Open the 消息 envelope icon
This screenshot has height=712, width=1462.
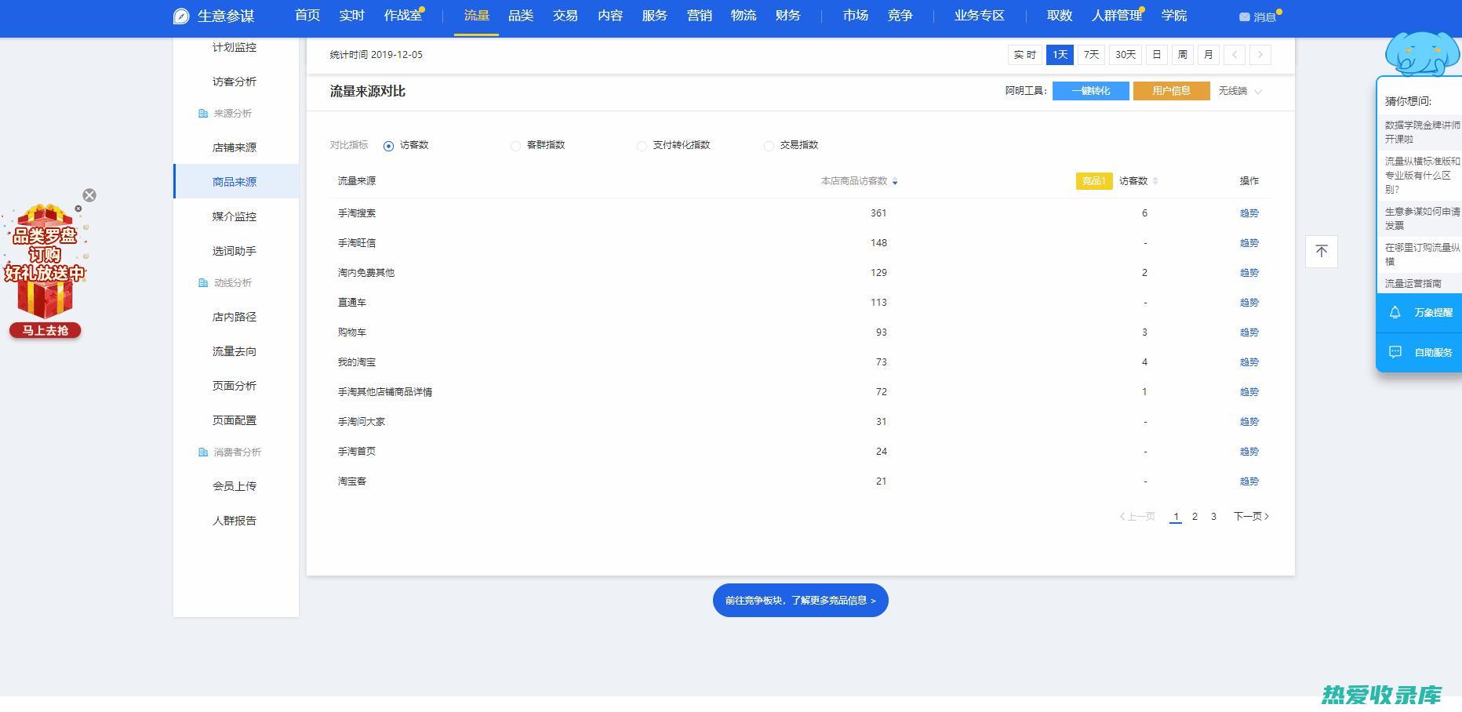1244,16
